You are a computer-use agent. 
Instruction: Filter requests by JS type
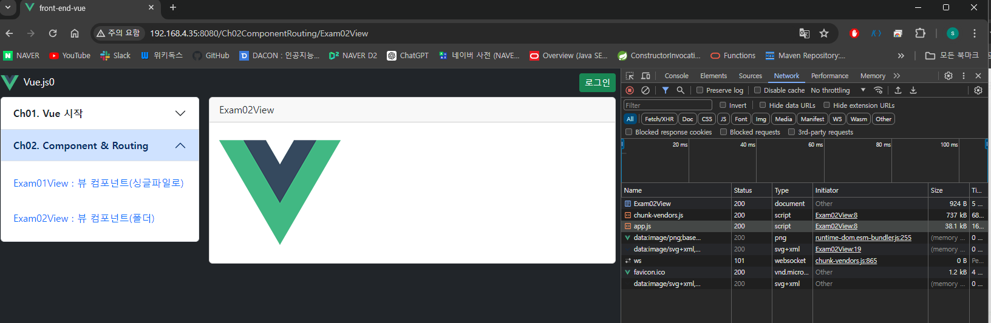[723, 119]
